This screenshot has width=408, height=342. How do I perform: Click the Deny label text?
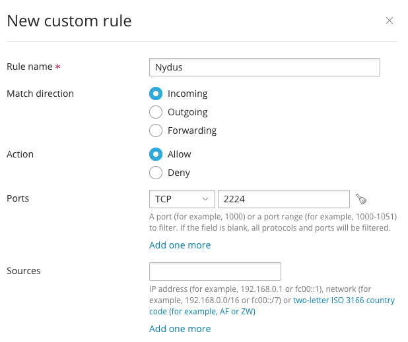tap(179, 173)
